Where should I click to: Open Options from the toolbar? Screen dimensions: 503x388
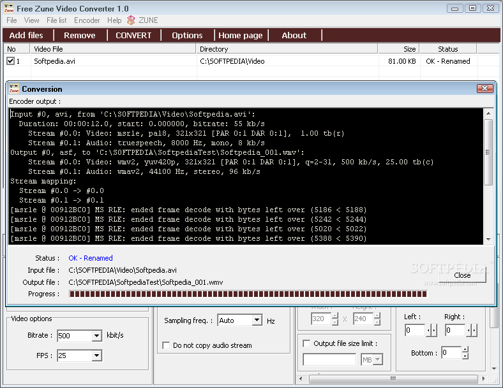click(x=187, y=35)
